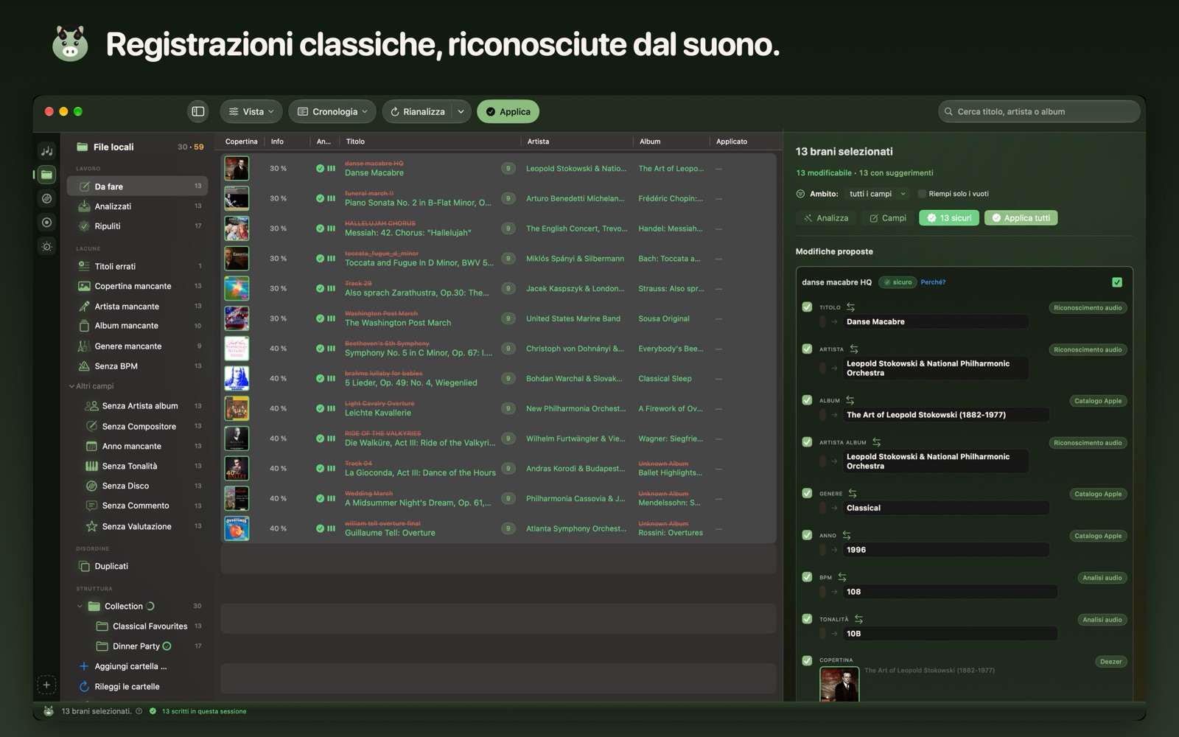Uncheck the ALBUM field checkbox
Image resolution: width=1179 pixels, height=737 pixels.
click(807, 399)
